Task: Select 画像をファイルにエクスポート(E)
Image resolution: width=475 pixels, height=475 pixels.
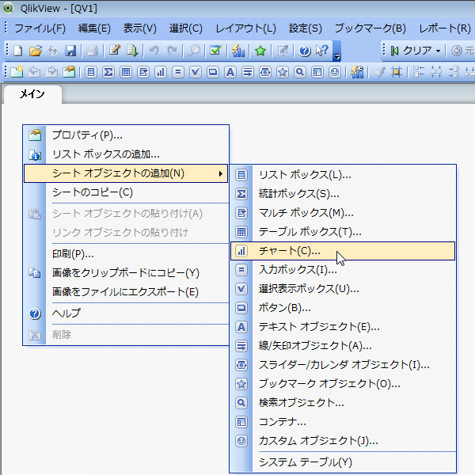Action: (x=126, y=292)
